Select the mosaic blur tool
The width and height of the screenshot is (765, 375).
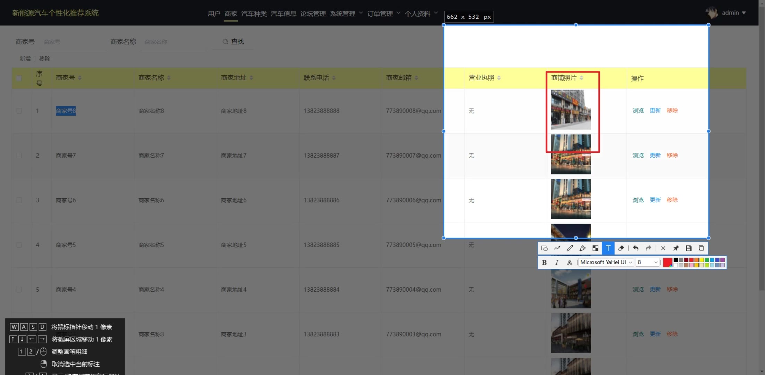[x=595, y=248]
